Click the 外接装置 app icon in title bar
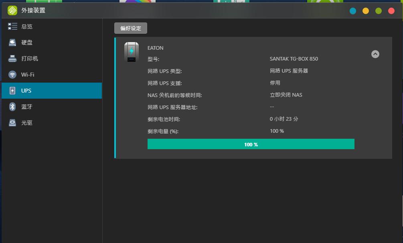The image size is (403, 243). click(12, 10)
